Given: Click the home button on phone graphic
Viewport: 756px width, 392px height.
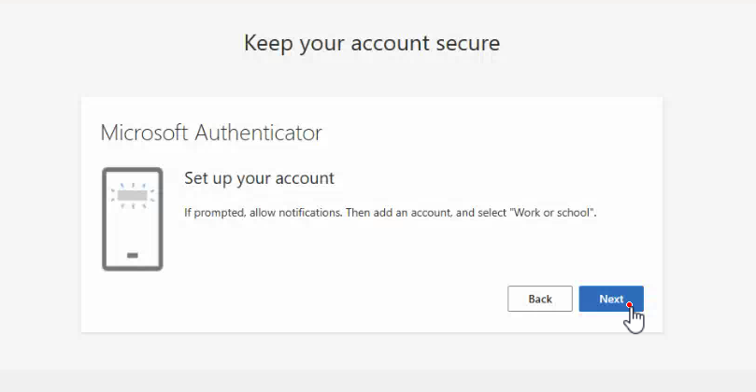Looking at the screenshot, I should coord(133,255).
